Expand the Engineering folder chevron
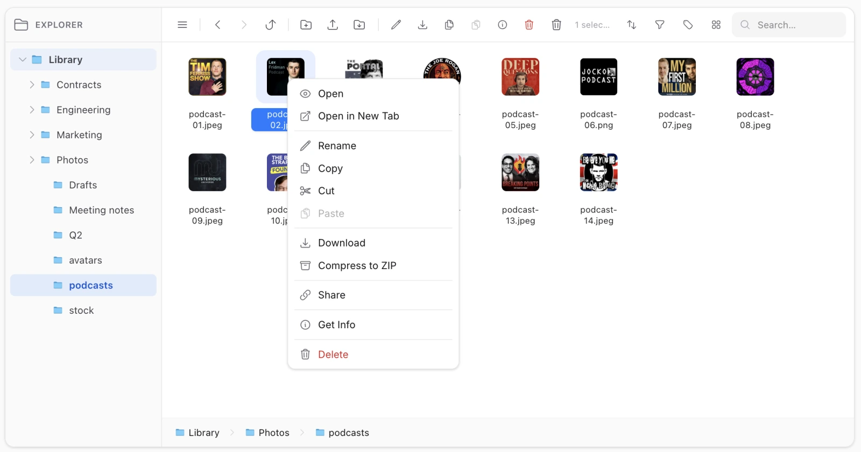 tap(32, 110)
